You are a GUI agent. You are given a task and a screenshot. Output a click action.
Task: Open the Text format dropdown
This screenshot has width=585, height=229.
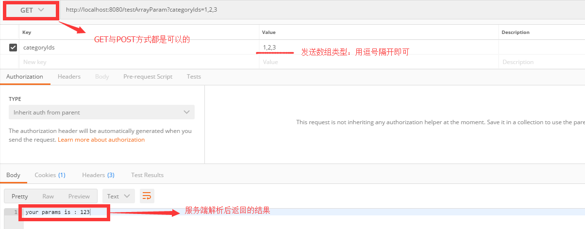(118, 196)
